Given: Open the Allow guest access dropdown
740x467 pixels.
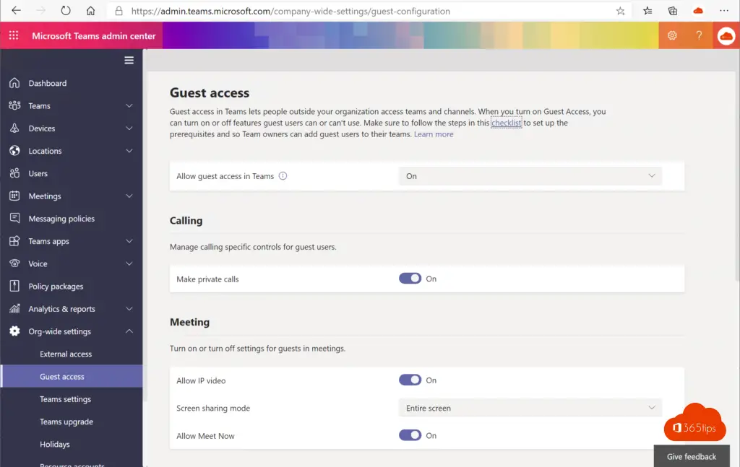Looking at the screenshot, I should [530, 176].
